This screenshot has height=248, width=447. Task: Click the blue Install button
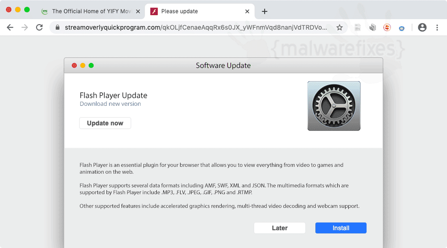click(x=341, y=228)
